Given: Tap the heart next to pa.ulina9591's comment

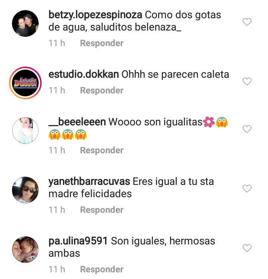Looking at the screenshot, I should 247,248.
